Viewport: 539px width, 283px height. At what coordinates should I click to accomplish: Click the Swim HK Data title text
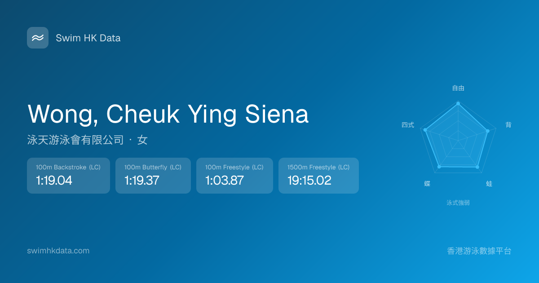click(x=88, y=38)
